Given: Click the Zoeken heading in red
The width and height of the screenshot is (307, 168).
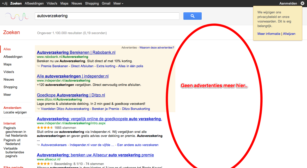Looking at the screenshot, I should coord(12,33).
